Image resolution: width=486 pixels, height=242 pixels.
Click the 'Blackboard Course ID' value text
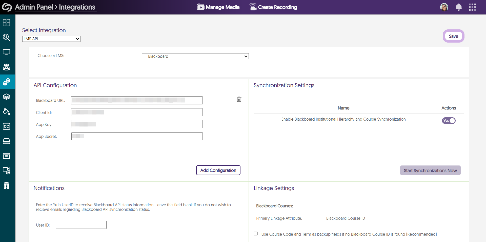346,218
